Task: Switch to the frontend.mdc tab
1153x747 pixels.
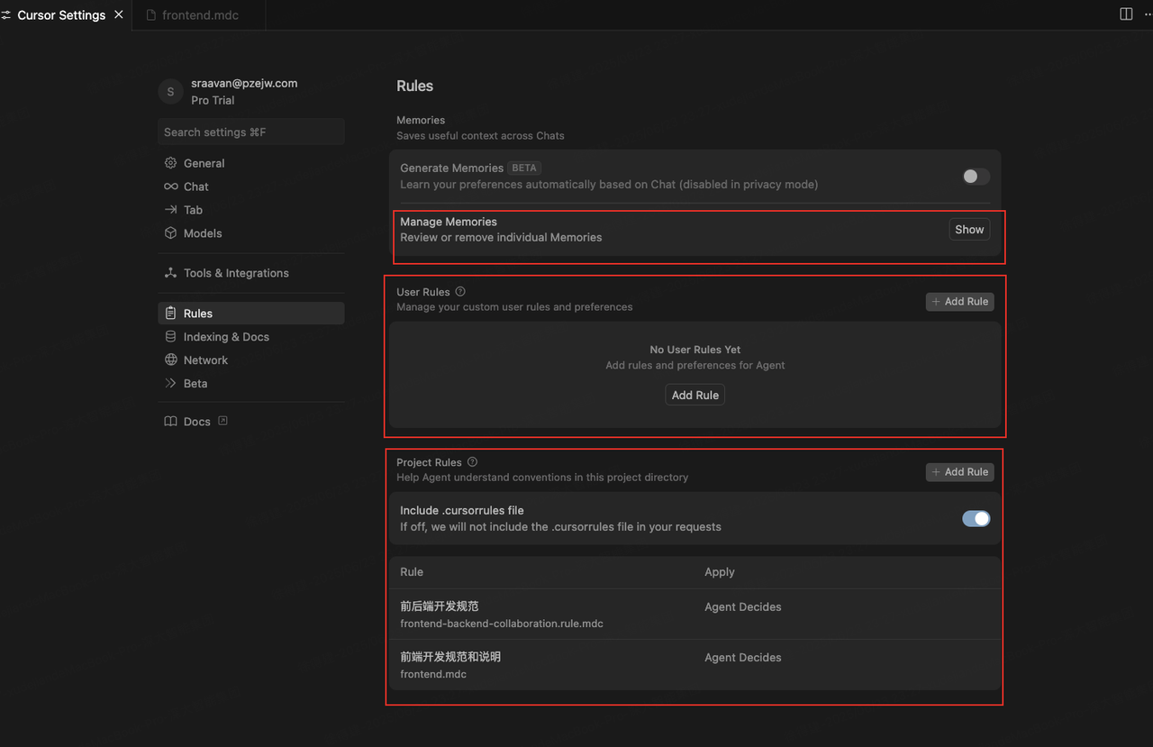Action: click(199, 15)
